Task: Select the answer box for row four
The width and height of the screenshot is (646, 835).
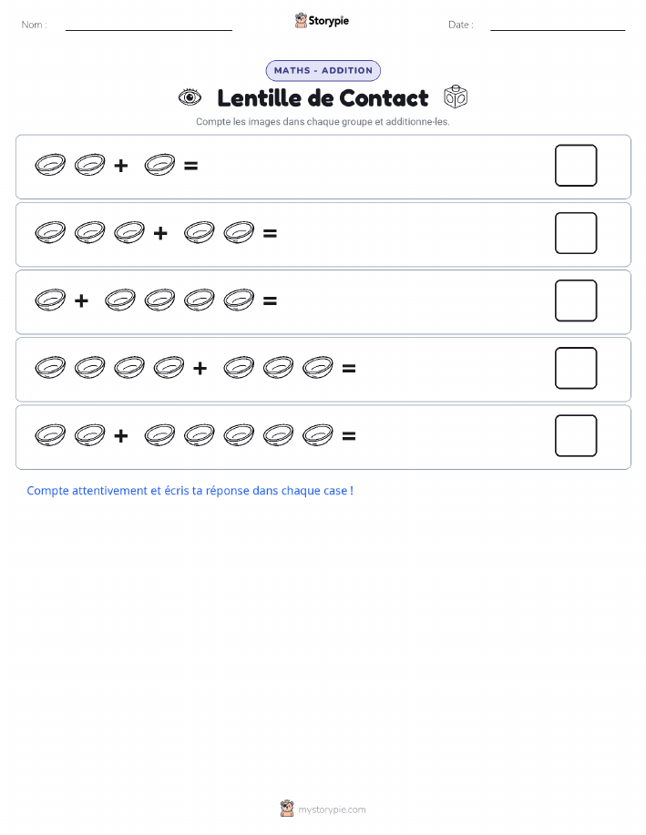Action: 576,368
